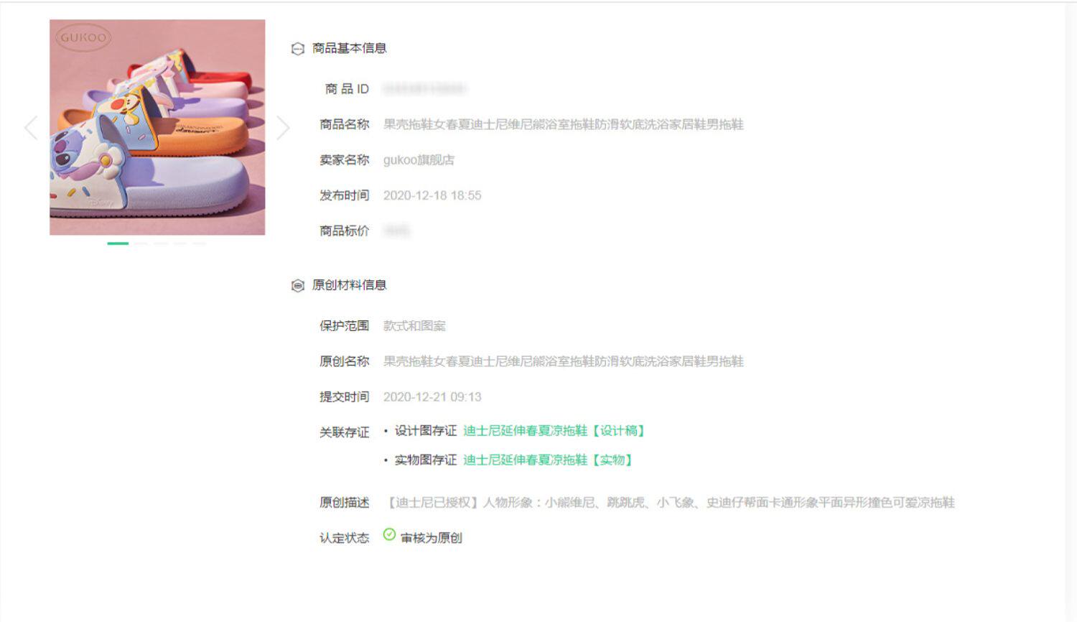Screen dimensions: 1077x622
Task: Open 迪士尼延伸春夏凉拖鞋【设计稿】 link
Action: (556, 431)
